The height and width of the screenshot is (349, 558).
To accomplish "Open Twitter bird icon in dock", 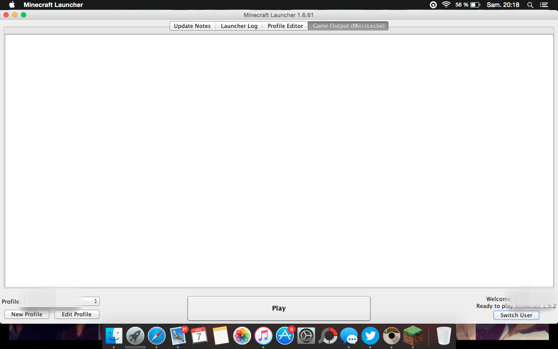I will [x=370, y=335].
